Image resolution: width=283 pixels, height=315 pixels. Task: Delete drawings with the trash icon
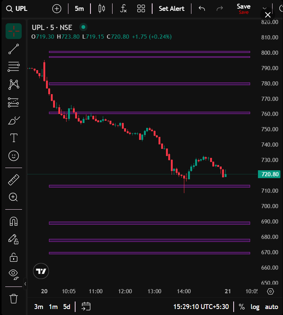click(x=13, y=298)
